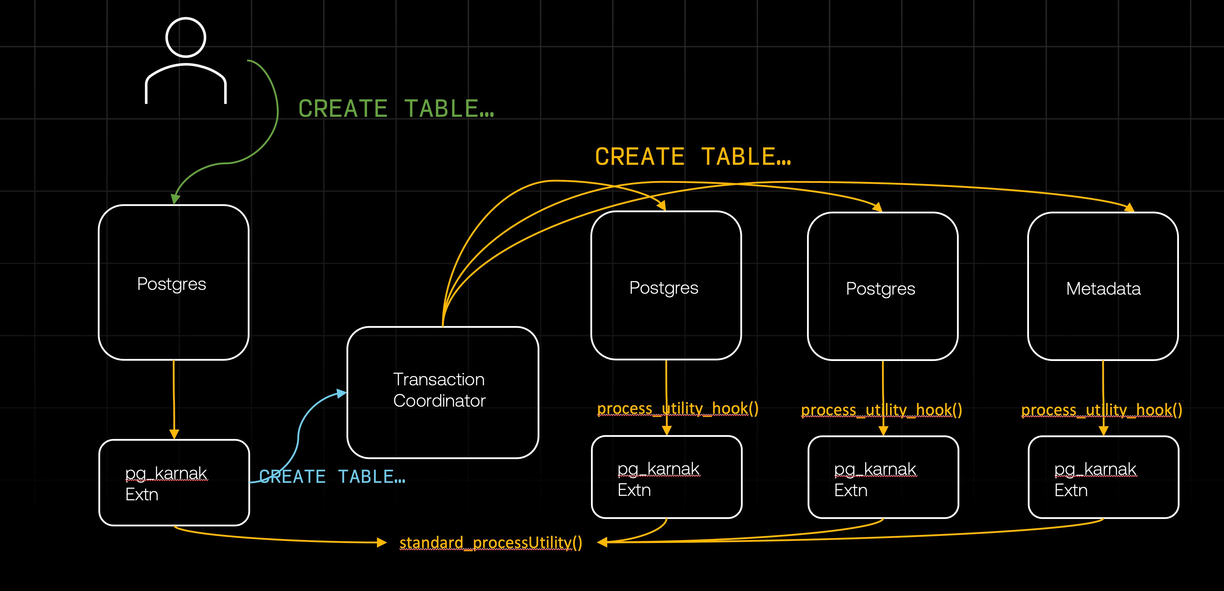Image resolution: width=1224 pixels, height=591 pixels.
Task: Click the Transaction Coordinator box
Action: (x=442, y=392)
